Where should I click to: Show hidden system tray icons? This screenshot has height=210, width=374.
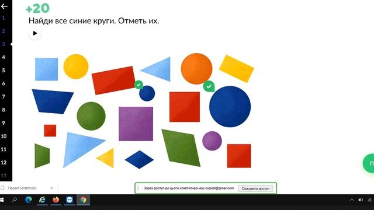coord(352,199)
